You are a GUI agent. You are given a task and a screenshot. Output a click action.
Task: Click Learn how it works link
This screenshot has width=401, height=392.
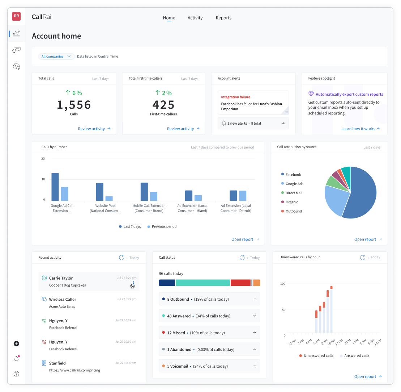[x=361, y=129]
